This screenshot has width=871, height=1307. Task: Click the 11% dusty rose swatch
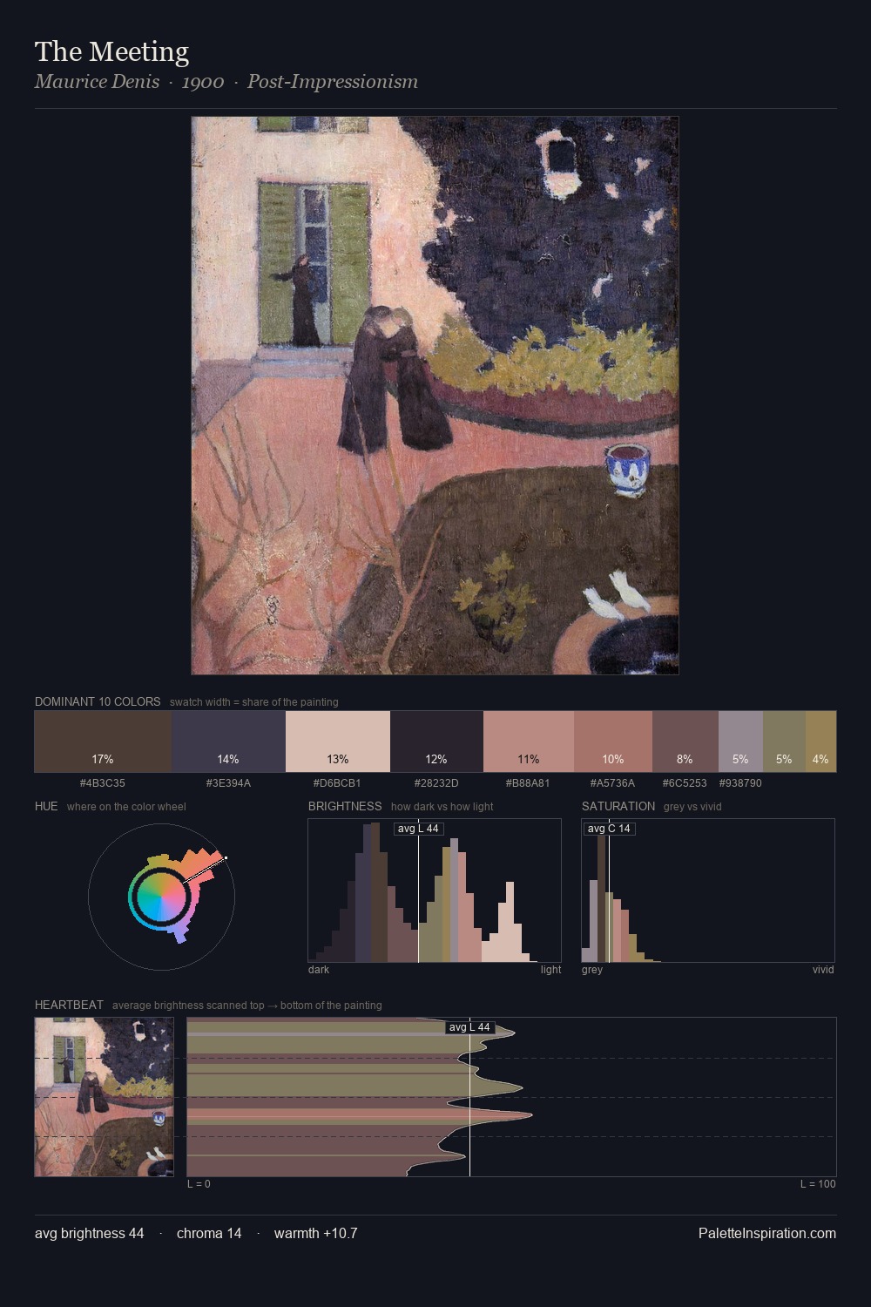[x=529, y=742]
